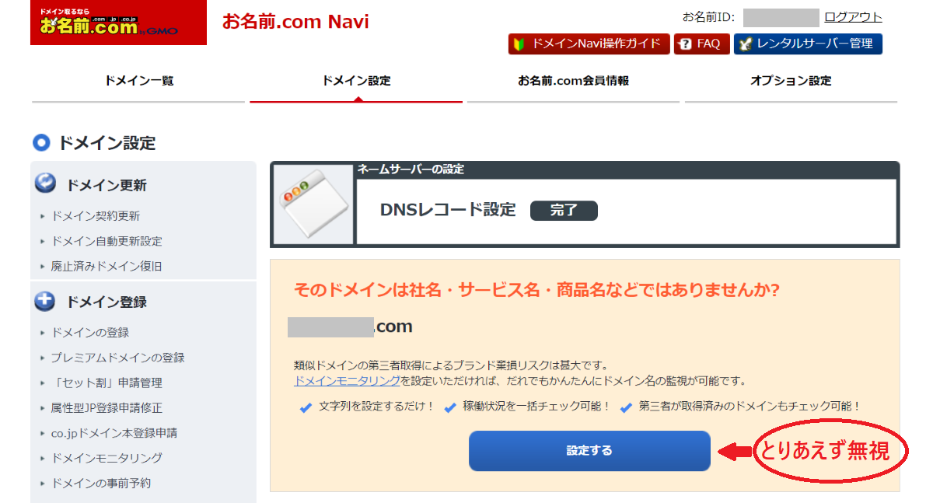
Task: Click the ドメイン登録 plus icon
Action: pyautogui.click(x=46, y=301)
